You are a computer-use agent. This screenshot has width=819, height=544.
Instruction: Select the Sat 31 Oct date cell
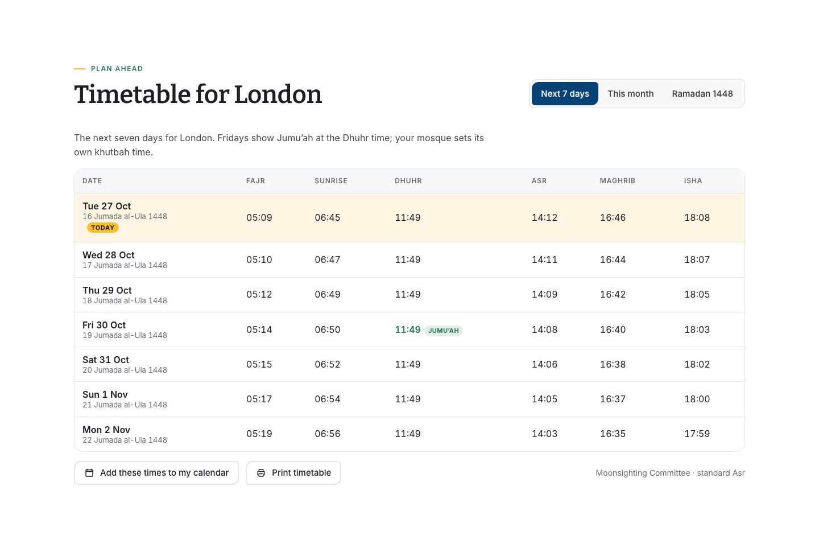click(x=156, y=364)
